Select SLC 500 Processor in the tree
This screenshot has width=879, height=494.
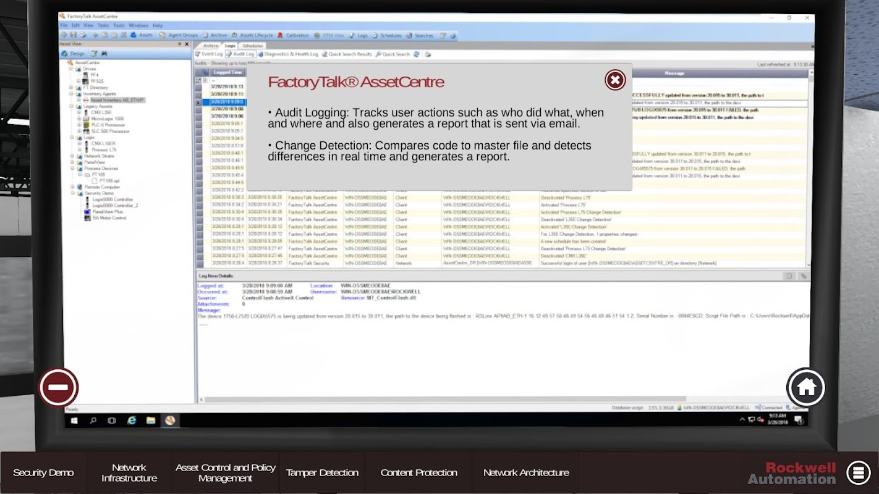point(110,132)
